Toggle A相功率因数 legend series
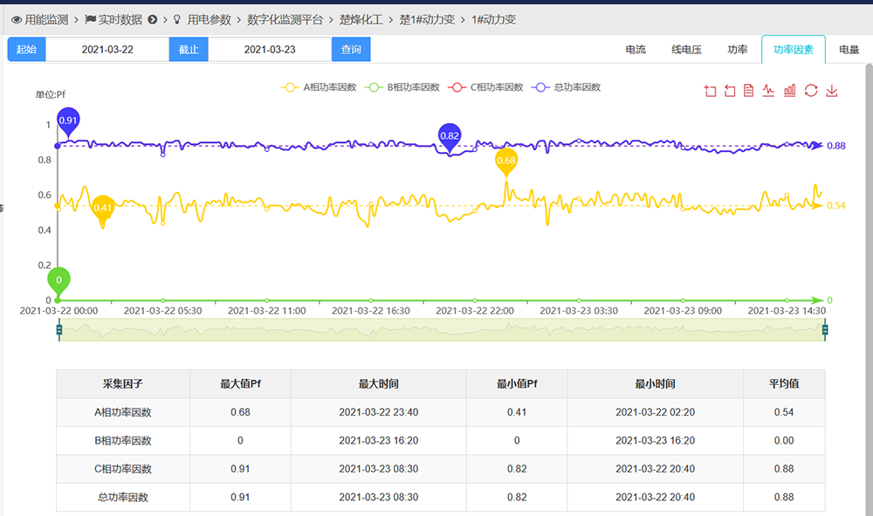 319,87
